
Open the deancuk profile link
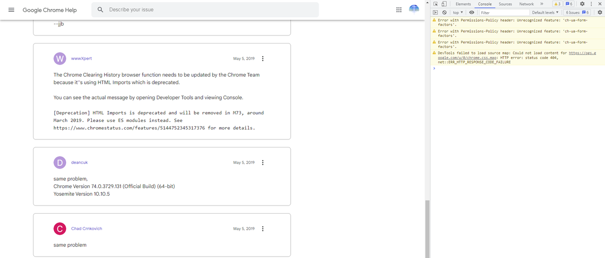tap(79, 163)
